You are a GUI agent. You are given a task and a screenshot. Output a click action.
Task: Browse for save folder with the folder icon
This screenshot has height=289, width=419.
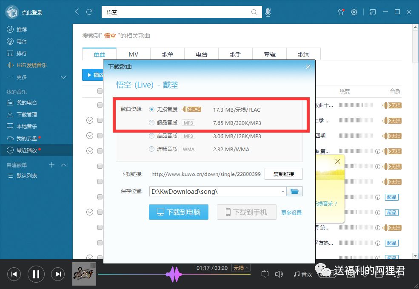point(294,192)
